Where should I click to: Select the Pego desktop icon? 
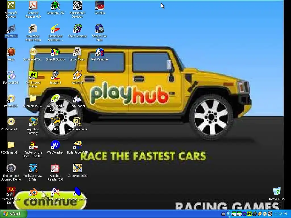(11, 54)
